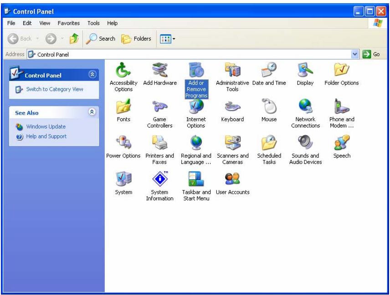This screenshot has width=390, height=295.
Task: Open Scanners and Cameras
Action: tap(232, 150)
